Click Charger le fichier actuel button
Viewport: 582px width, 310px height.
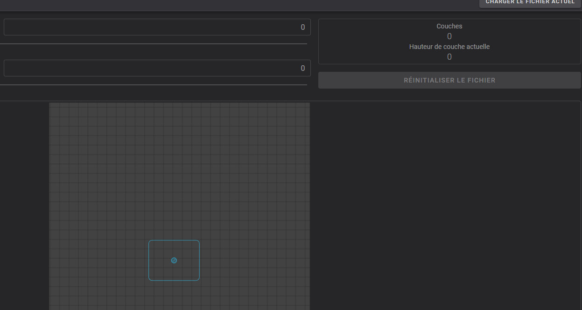[x=530, y=2]
